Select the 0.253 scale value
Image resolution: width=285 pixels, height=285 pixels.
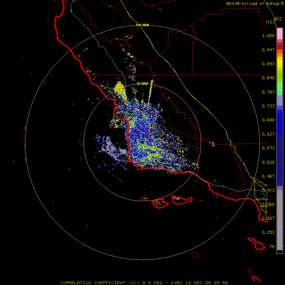(268, 232)
